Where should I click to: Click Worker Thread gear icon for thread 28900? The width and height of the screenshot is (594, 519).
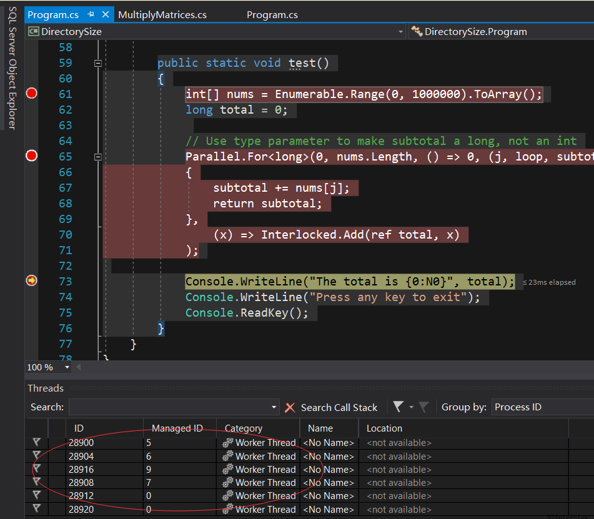(x=228, y=442)
